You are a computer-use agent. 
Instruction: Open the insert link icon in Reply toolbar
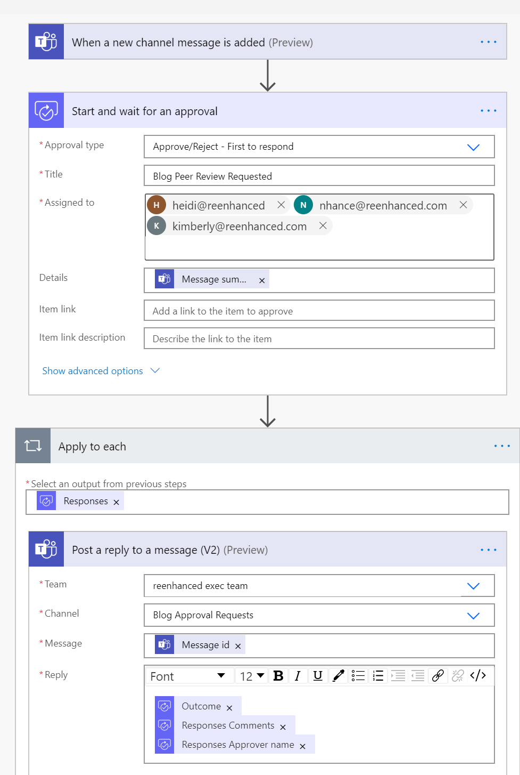tap(438, 675)
